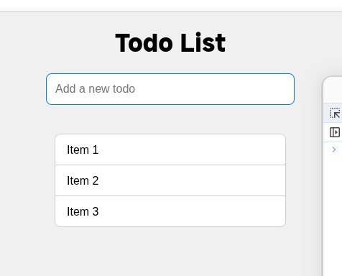Click the word 'List' in the page title
The height and width of the screenshot is (276, 342).
pos(203,43)
